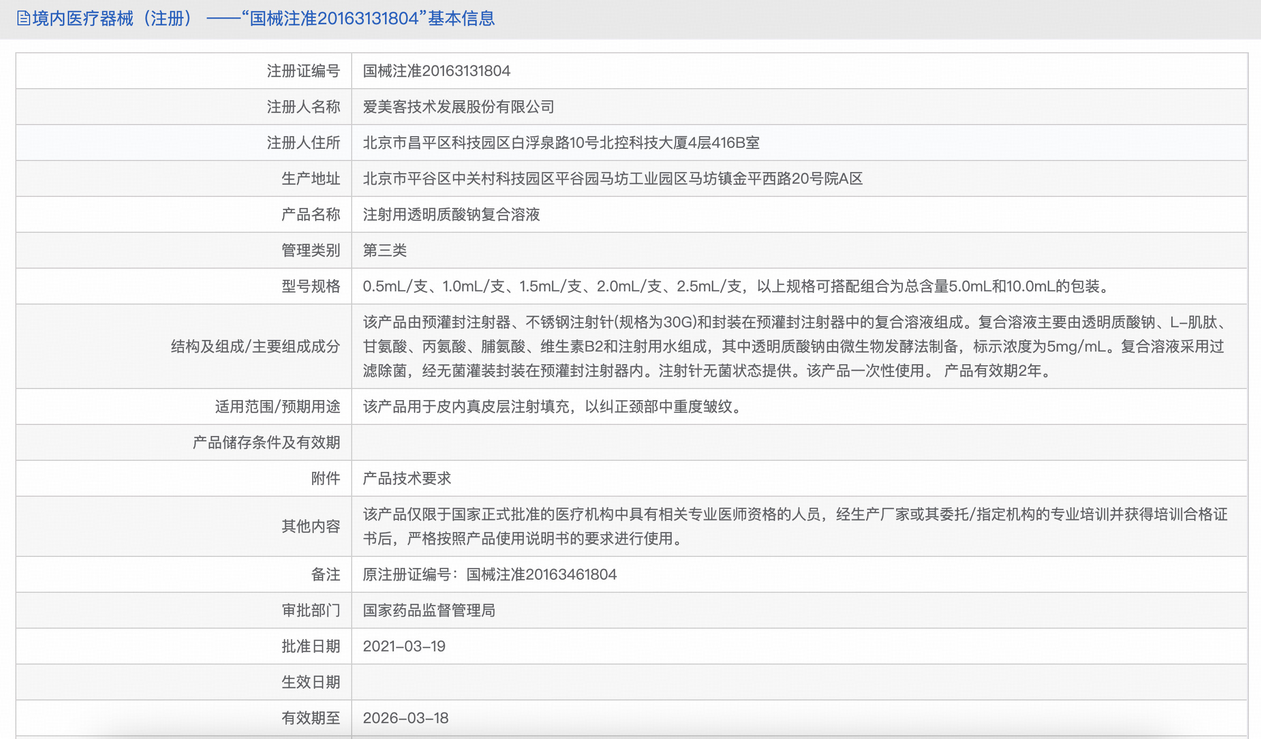Viewport: 1261px width, 739px height.
Task: Select approval date 2021-03-19
Action: (404, 646)
